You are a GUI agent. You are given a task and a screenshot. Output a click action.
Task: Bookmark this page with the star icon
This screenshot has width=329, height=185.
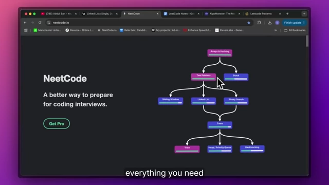pyautogui.click(x=249, y=23)
